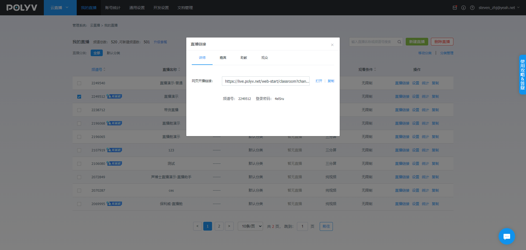Screen dimensions: 526x250
Task: Open the 10条/页 page size dropdown
Action: (x=250, y=226)
